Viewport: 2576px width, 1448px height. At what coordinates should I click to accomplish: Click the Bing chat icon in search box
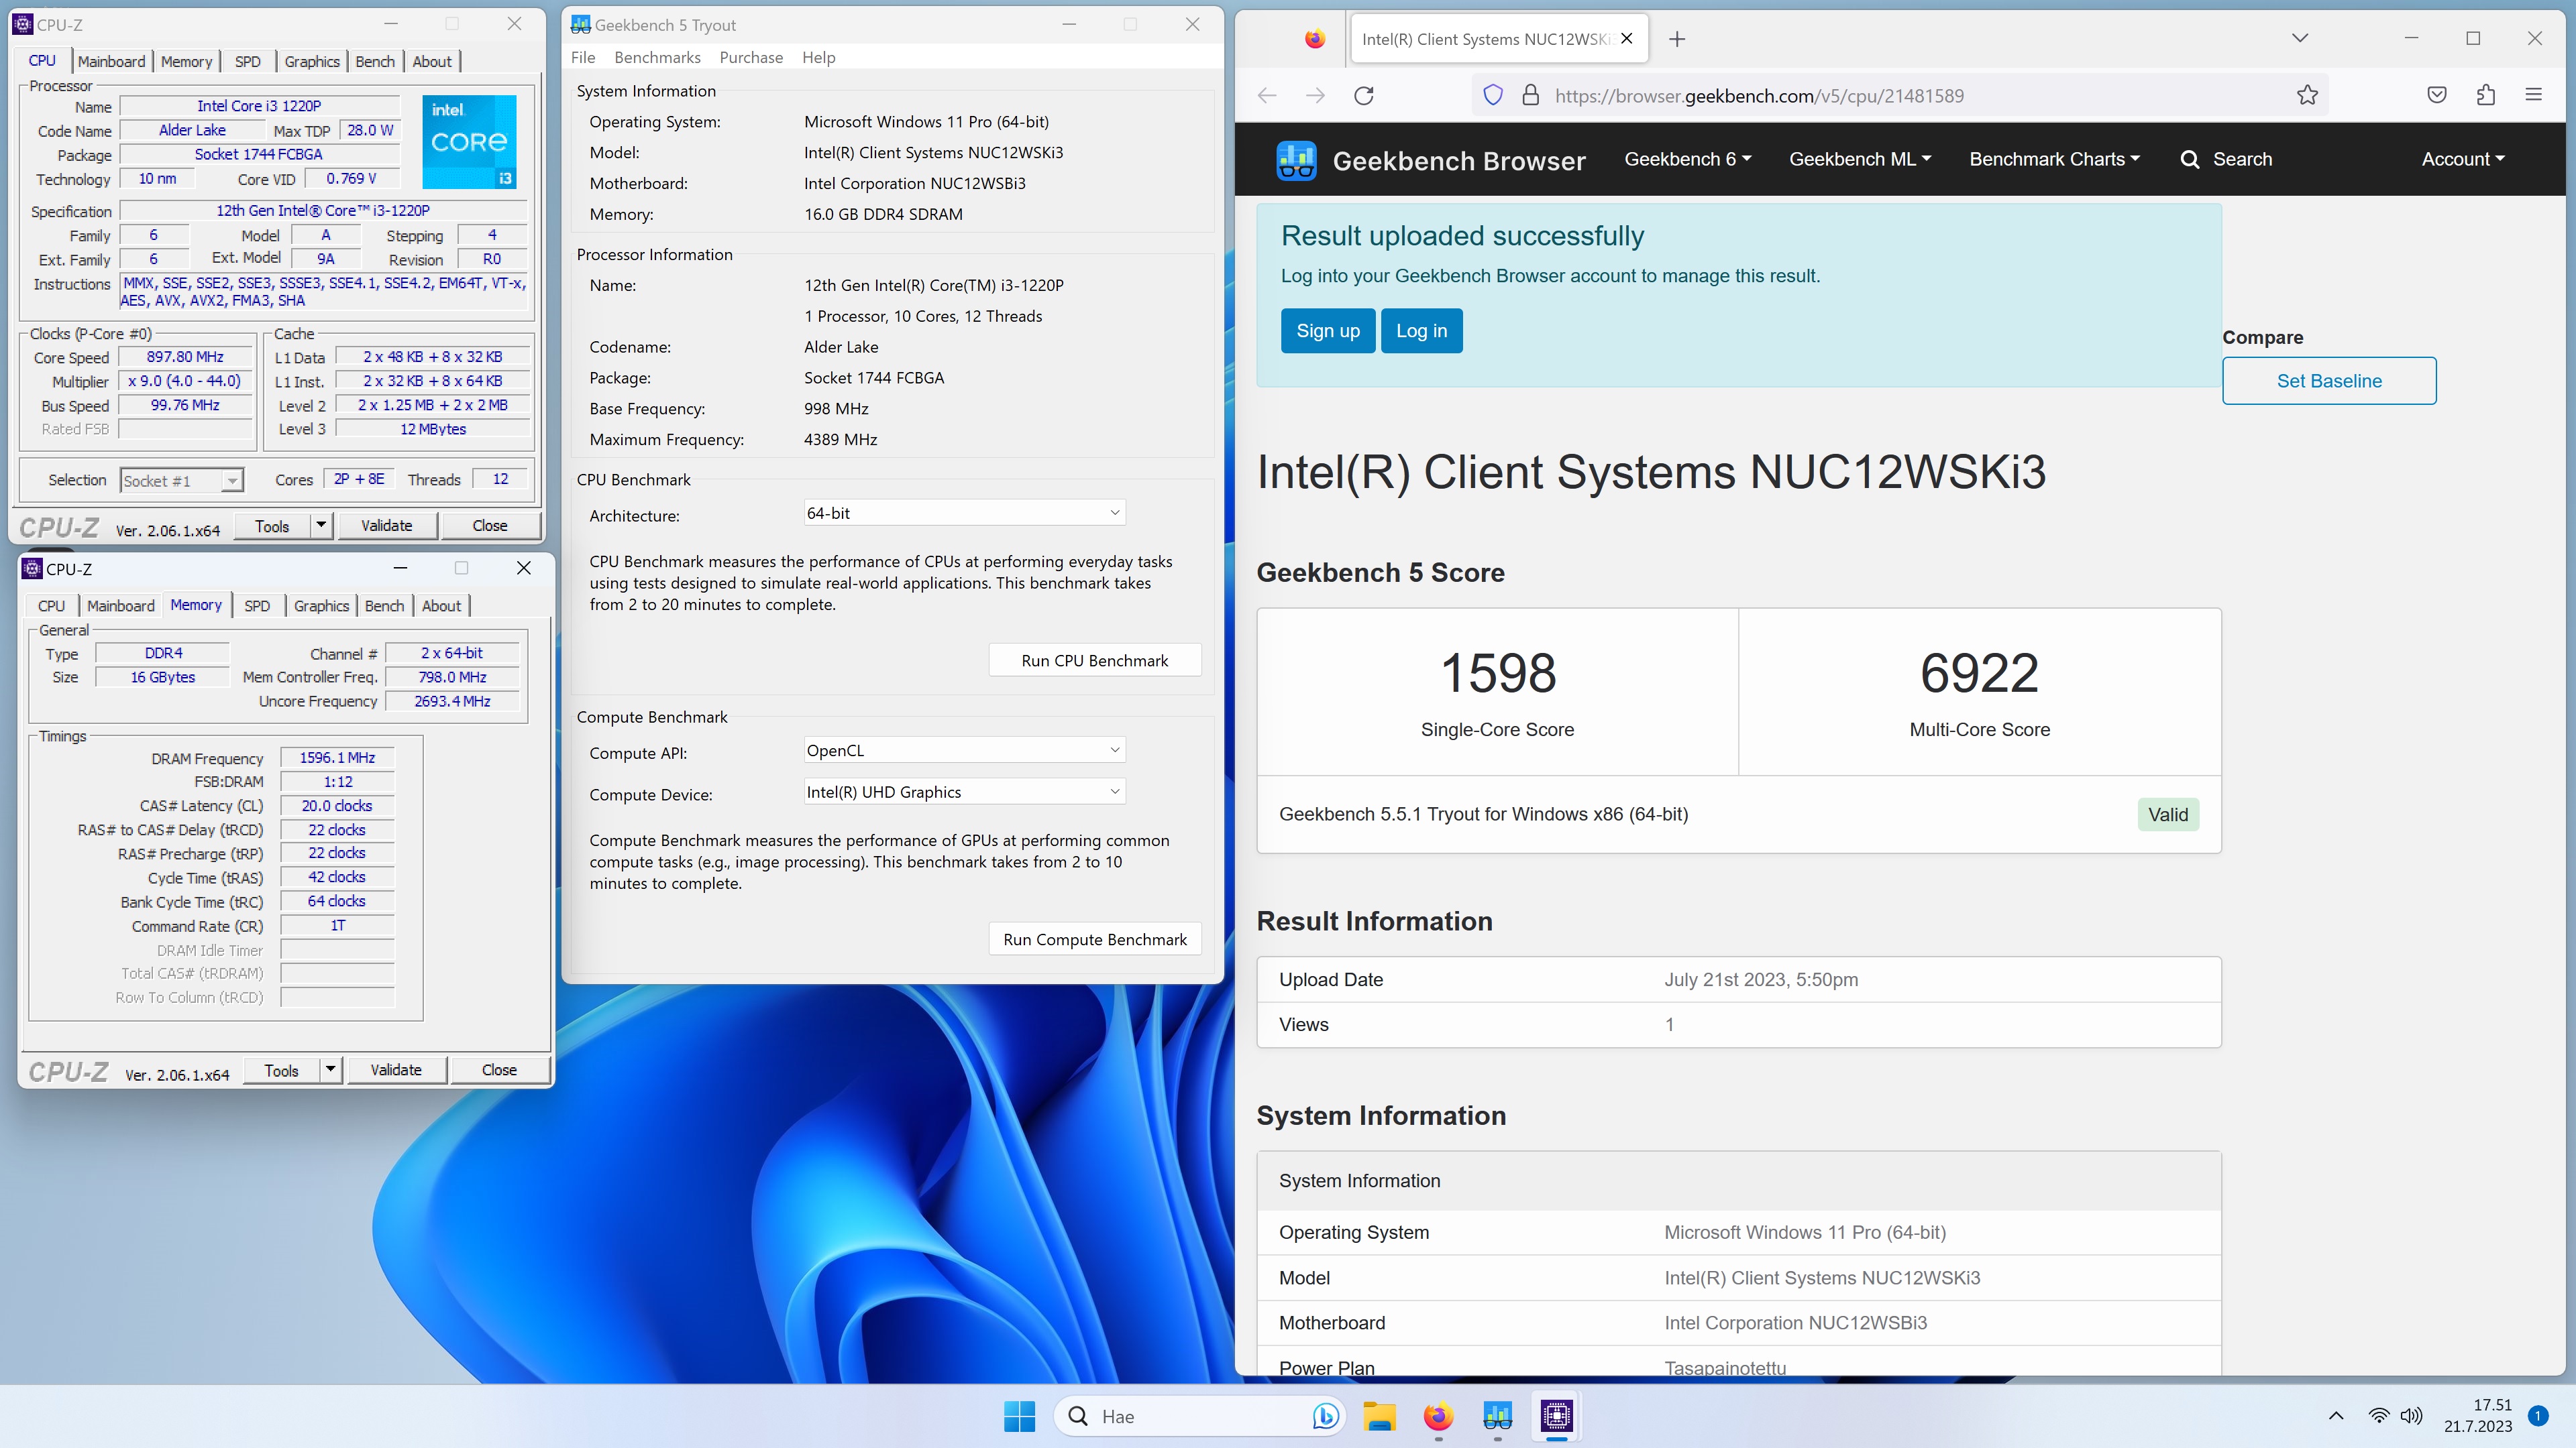point(1325,1416)
